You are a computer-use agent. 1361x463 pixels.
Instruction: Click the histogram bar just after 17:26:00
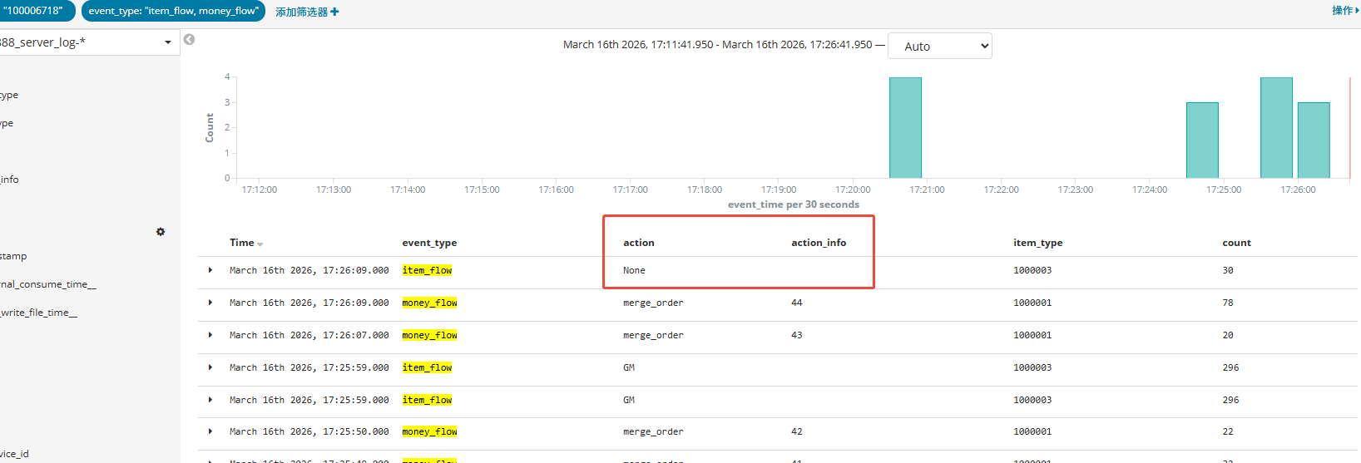point(1313,140)
